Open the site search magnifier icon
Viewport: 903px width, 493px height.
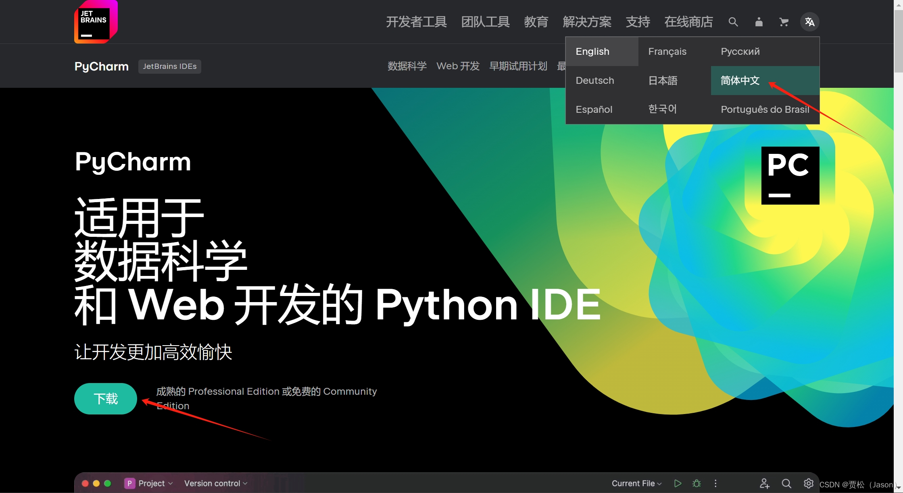point(733,22)
